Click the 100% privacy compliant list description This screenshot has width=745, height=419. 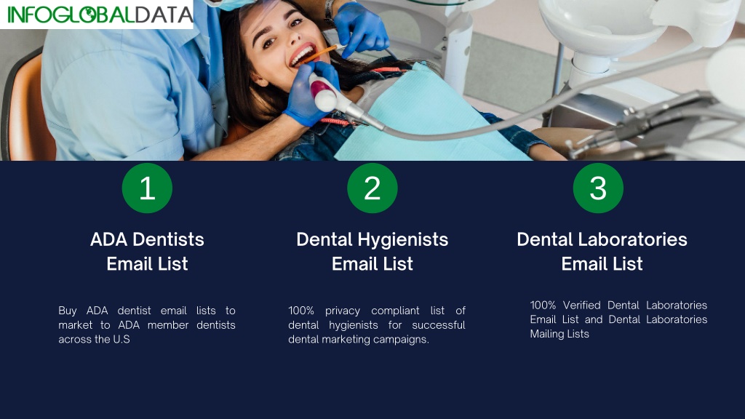[x=377, y=325]
